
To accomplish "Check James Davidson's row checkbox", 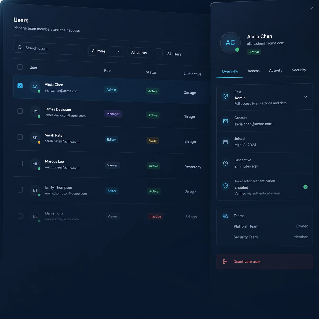I will (20, 111).
